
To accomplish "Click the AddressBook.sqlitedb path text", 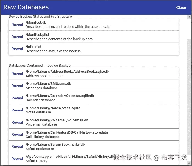I will click(x=67, y=72).
